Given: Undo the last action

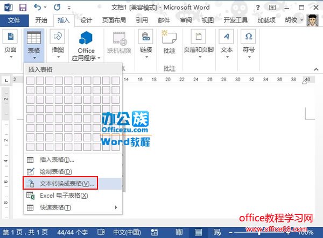Looking at the screenshot, I should coord(38,8).
